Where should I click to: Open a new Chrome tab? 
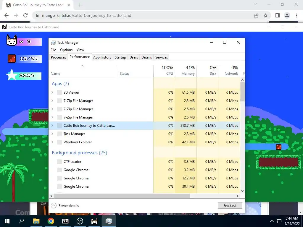80,5
